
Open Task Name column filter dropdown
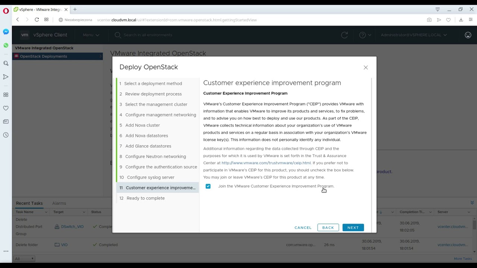(x=46, y=212)
